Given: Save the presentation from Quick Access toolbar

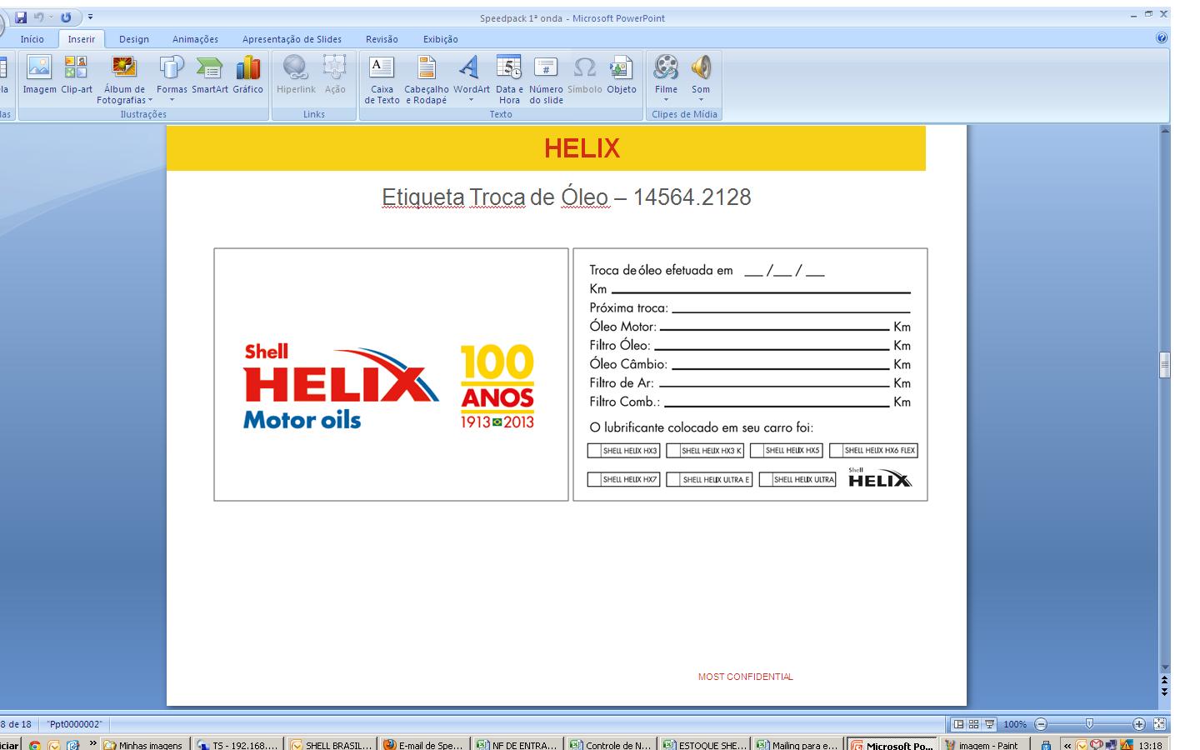Looking at the screenshot, I should 21,17.
